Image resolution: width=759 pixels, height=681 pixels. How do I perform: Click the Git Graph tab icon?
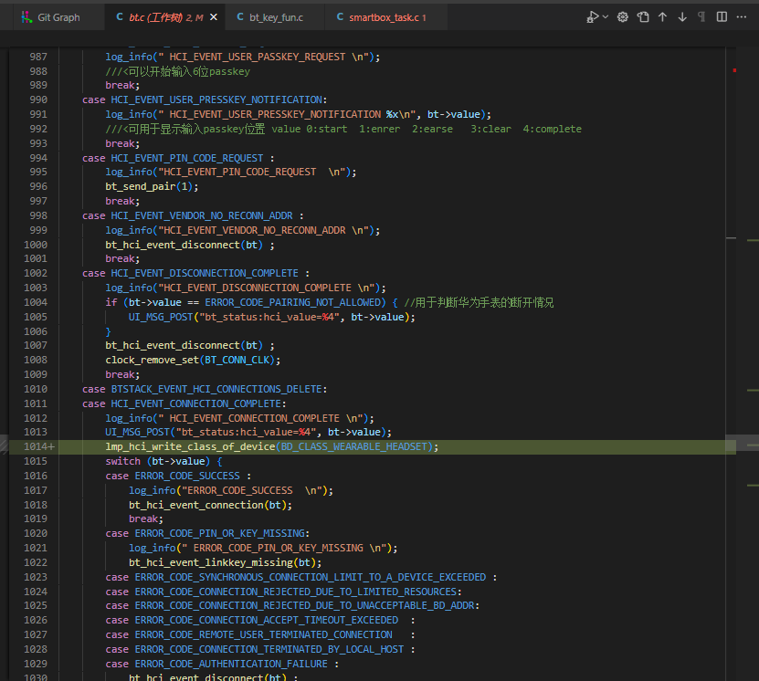[26, 17]
